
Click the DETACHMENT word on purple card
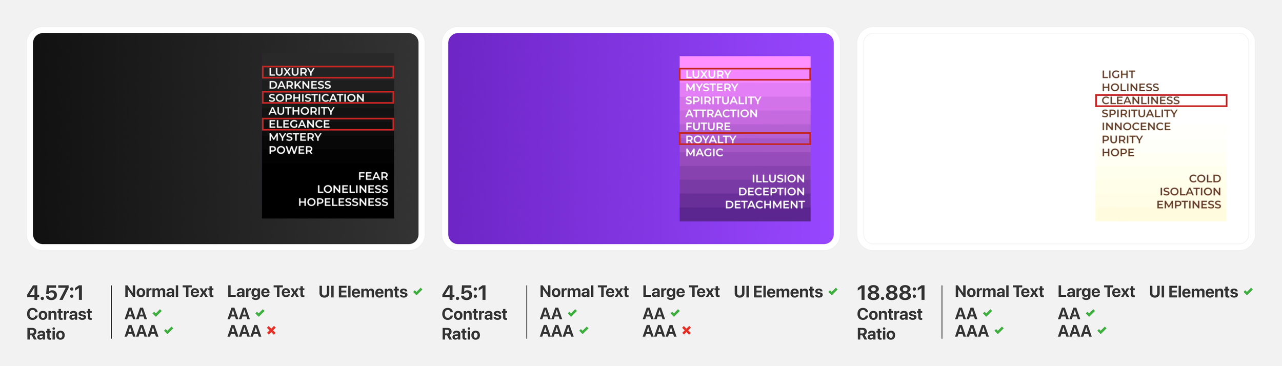(x=765, y=205)
